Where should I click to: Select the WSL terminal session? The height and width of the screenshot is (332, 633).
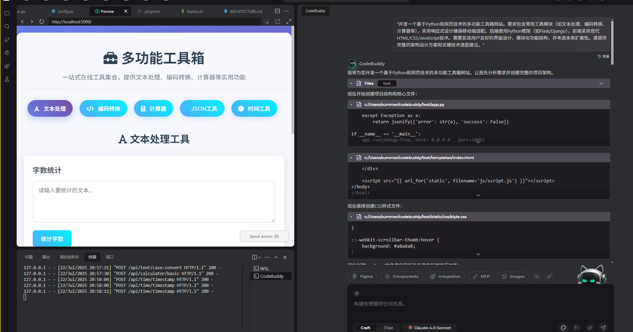(271, 268)
